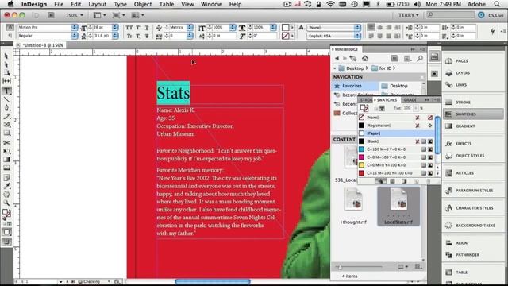Select the Line tool
Screen dimensions: 508x286
6,99
